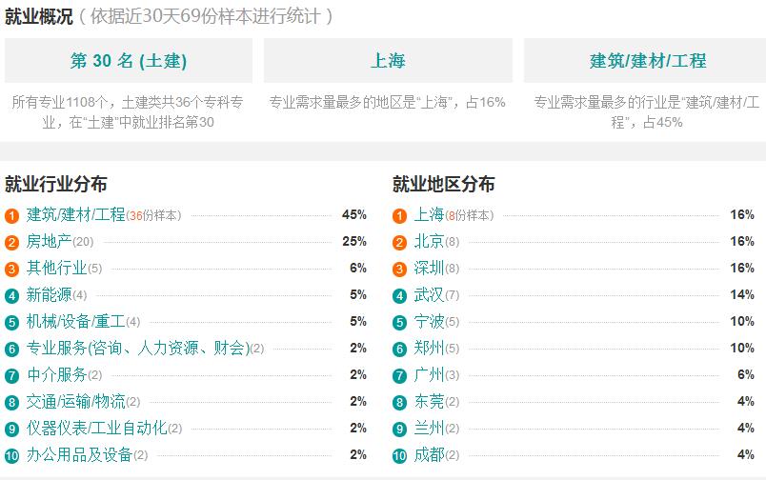The height and width of the screenshot is (480, 766).
Task: Open the 北京 region link
Action: 429,241
